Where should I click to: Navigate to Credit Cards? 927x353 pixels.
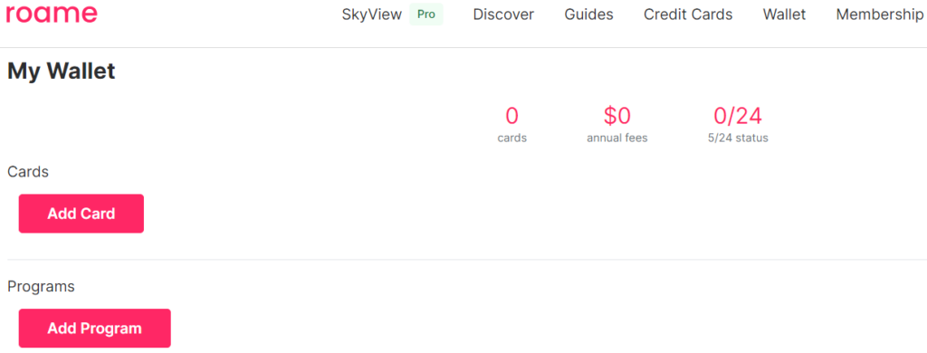click(688, 14)
